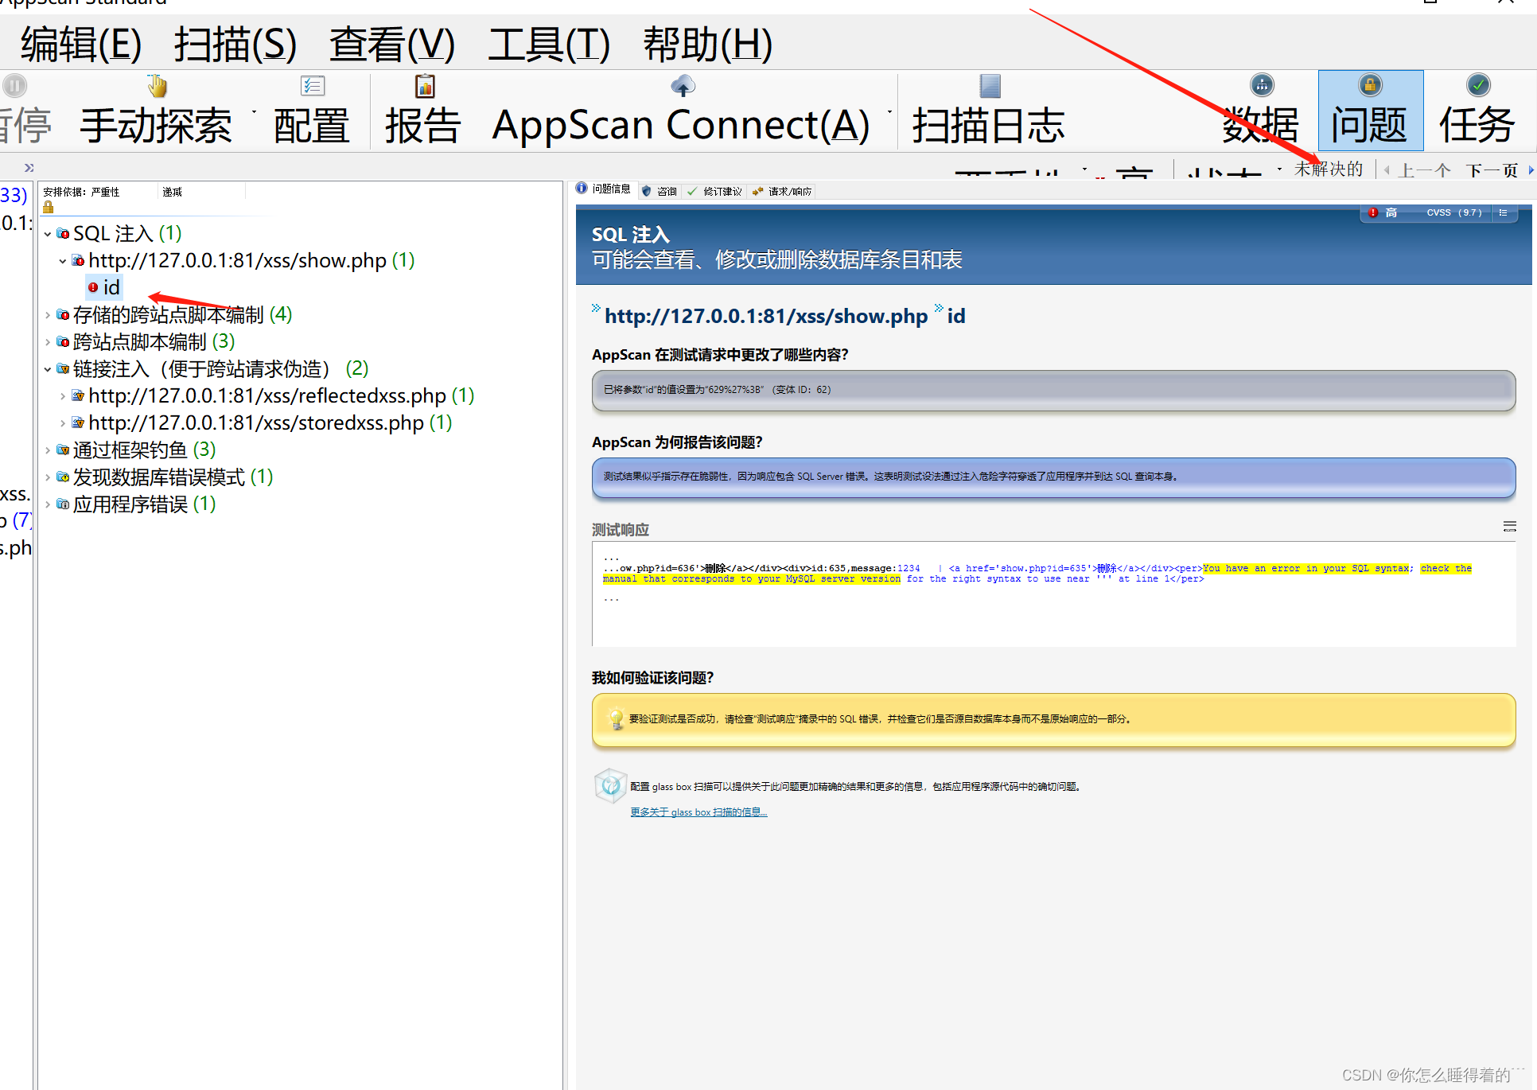This screenshot has height=1090, width=1537.
Task: Open the 报告 report generator
Action: click(423, 111)
